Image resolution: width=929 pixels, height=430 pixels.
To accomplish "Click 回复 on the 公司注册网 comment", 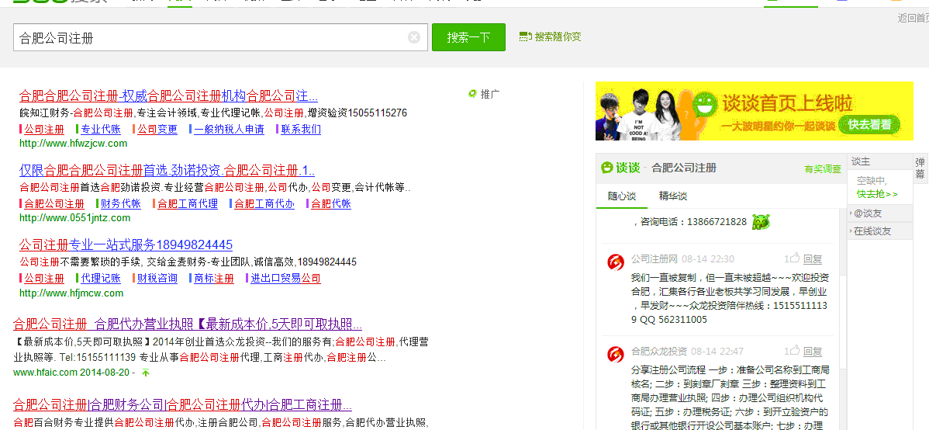I will coord(812,259).
